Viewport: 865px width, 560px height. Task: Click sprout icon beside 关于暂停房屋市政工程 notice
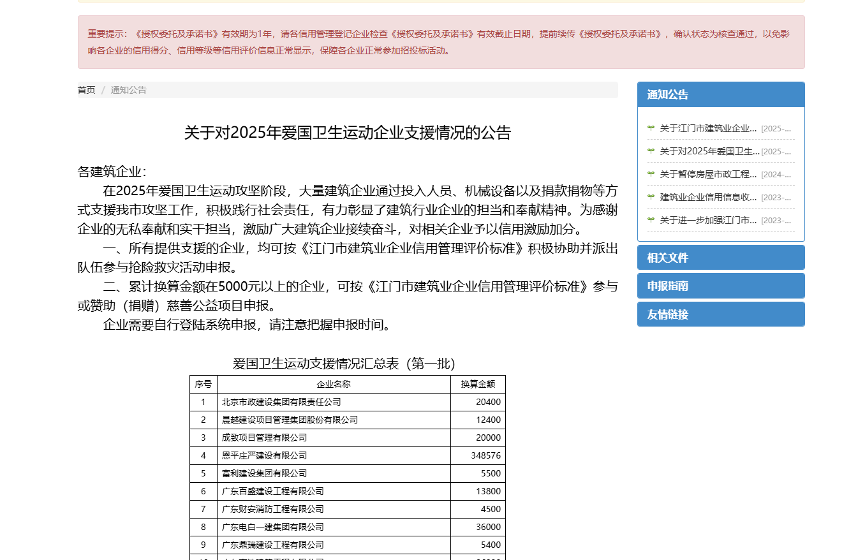[651, 174]
